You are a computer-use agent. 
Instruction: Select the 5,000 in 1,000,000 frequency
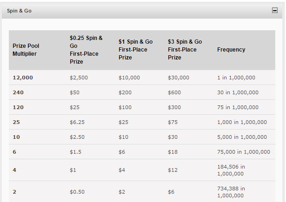(242, 137)
